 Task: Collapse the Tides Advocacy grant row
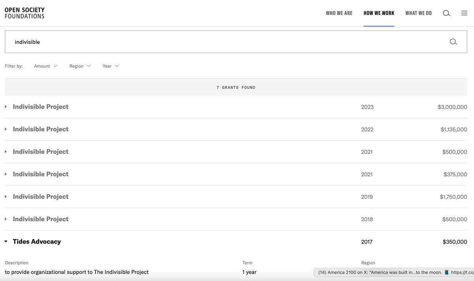(x=6, y=241)
